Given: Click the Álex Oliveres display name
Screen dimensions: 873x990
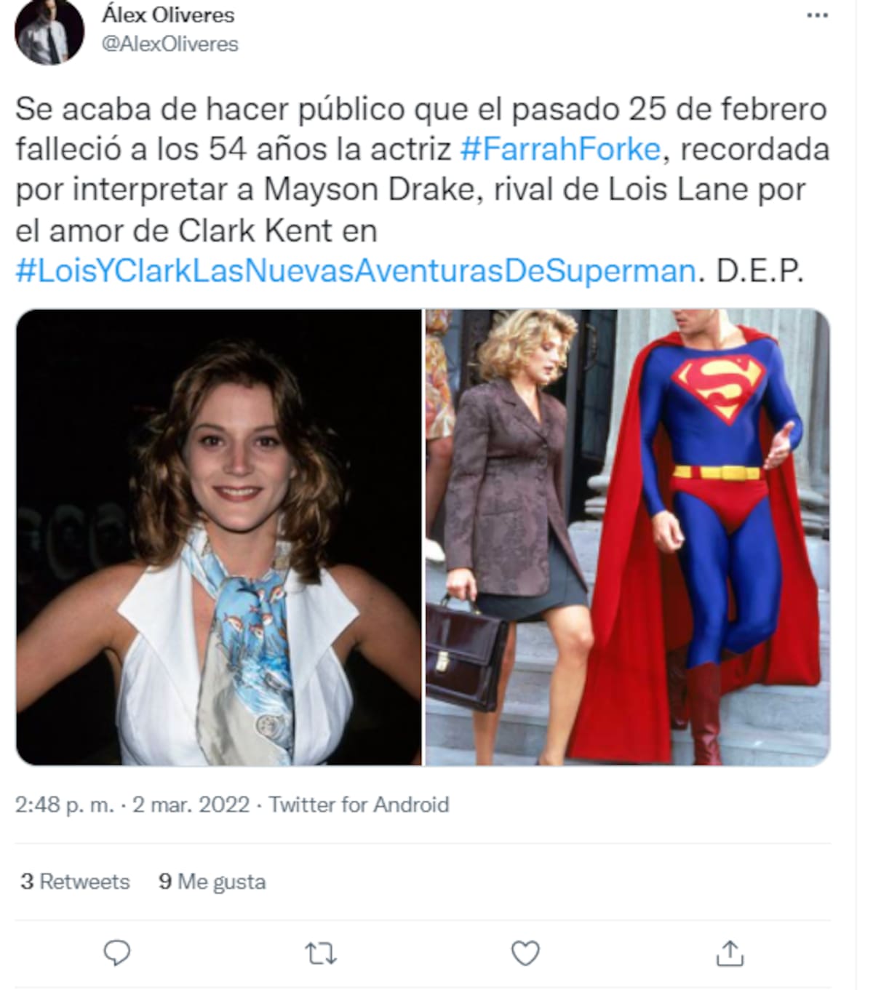Looking at the screenshot, I should pos(168,15).
